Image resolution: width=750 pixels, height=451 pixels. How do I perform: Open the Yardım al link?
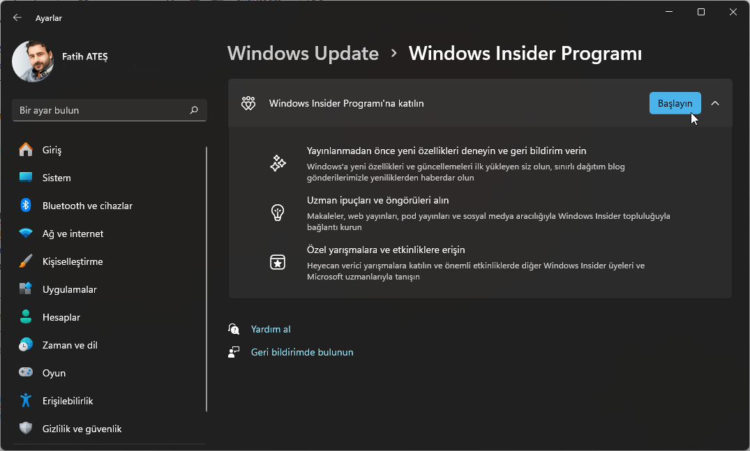[271, 329]
